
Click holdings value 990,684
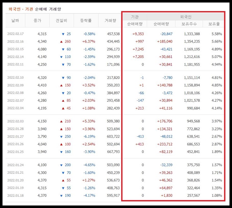[193, 108]
